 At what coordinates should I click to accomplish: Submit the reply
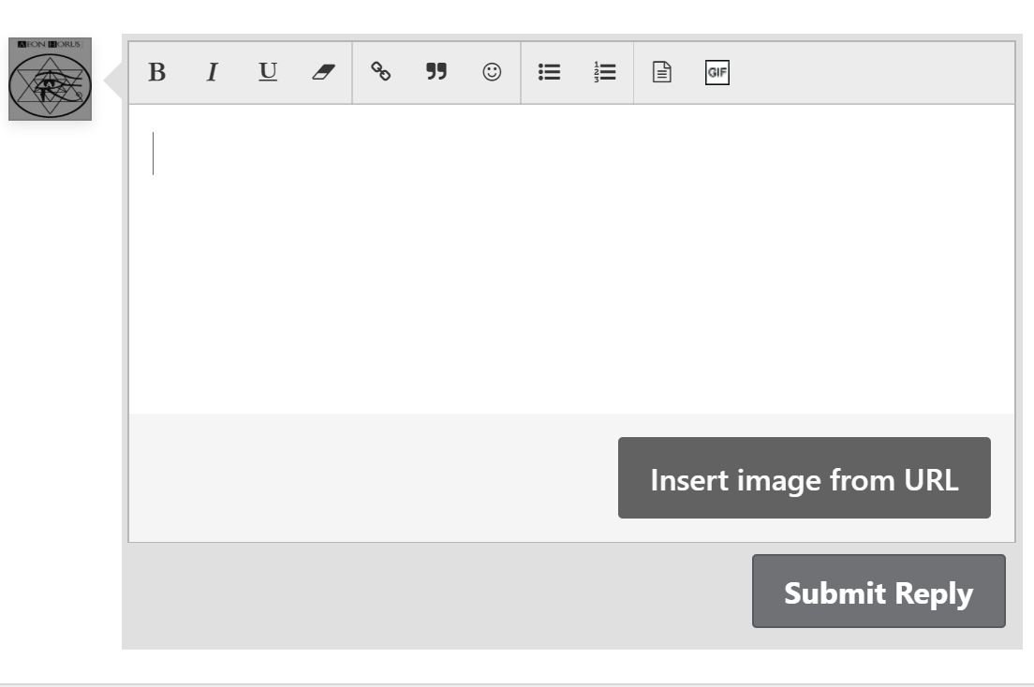click(879, 592)
